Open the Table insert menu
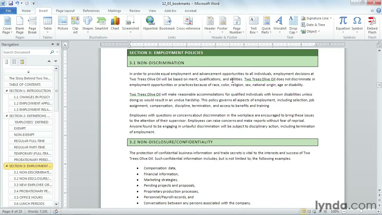This screenshot has width=382, height=215. 47,25
